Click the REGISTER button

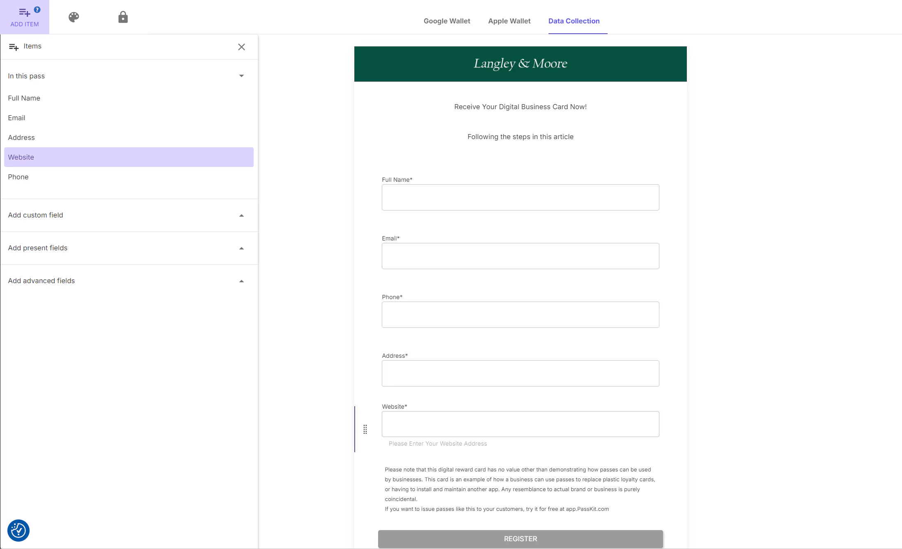pyautogui.click(x=520, y=539)
